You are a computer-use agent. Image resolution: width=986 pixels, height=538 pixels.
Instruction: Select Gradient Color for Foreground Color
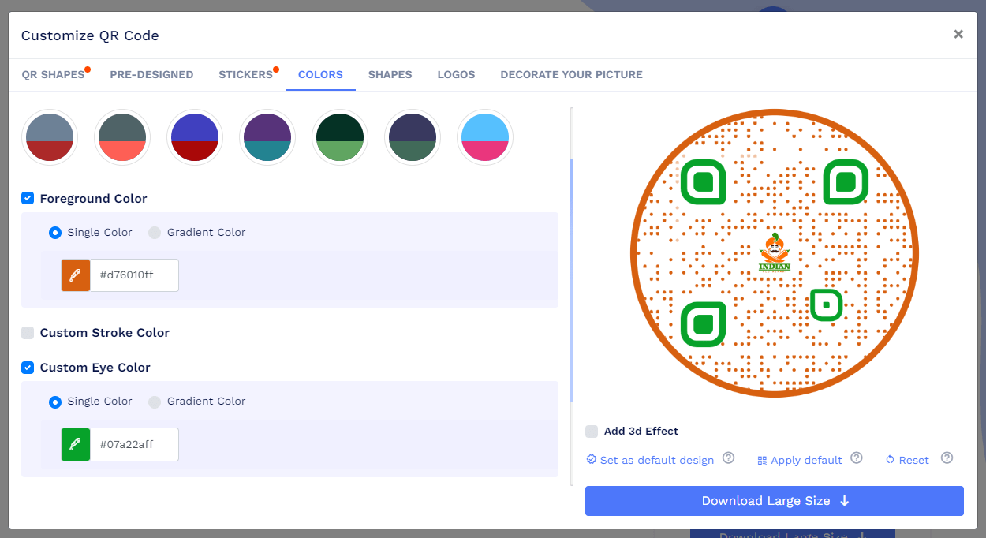pyautogui.click(x=155, y=232)
